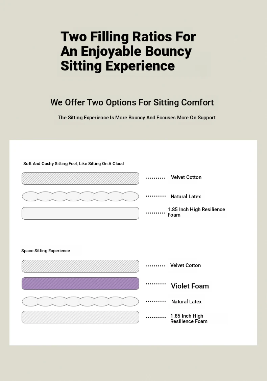Select the bottom High Resilience Foam bar
Image resolution: width=267 pixels, height=381 pixels.
coord(80,317)
